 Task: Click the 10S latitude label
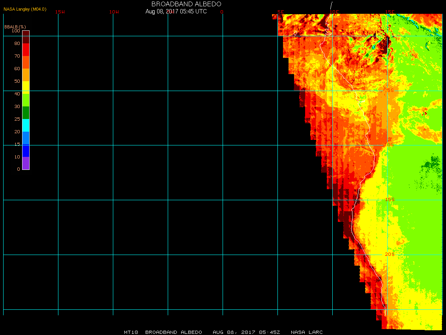pyautogui.click(x=390, y=145)
